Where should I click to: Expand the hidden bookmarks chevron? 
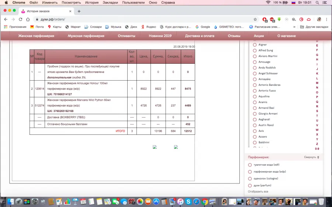pyautogui.click(x=294, y=27)
